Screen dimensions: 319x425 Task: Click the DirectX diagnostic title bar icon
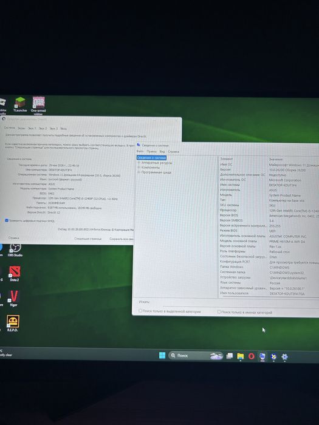point(3,119)
